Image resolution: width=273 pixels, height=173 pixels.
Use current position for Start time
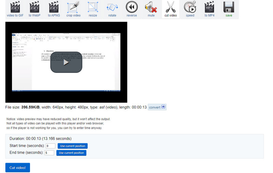(72, 146)
